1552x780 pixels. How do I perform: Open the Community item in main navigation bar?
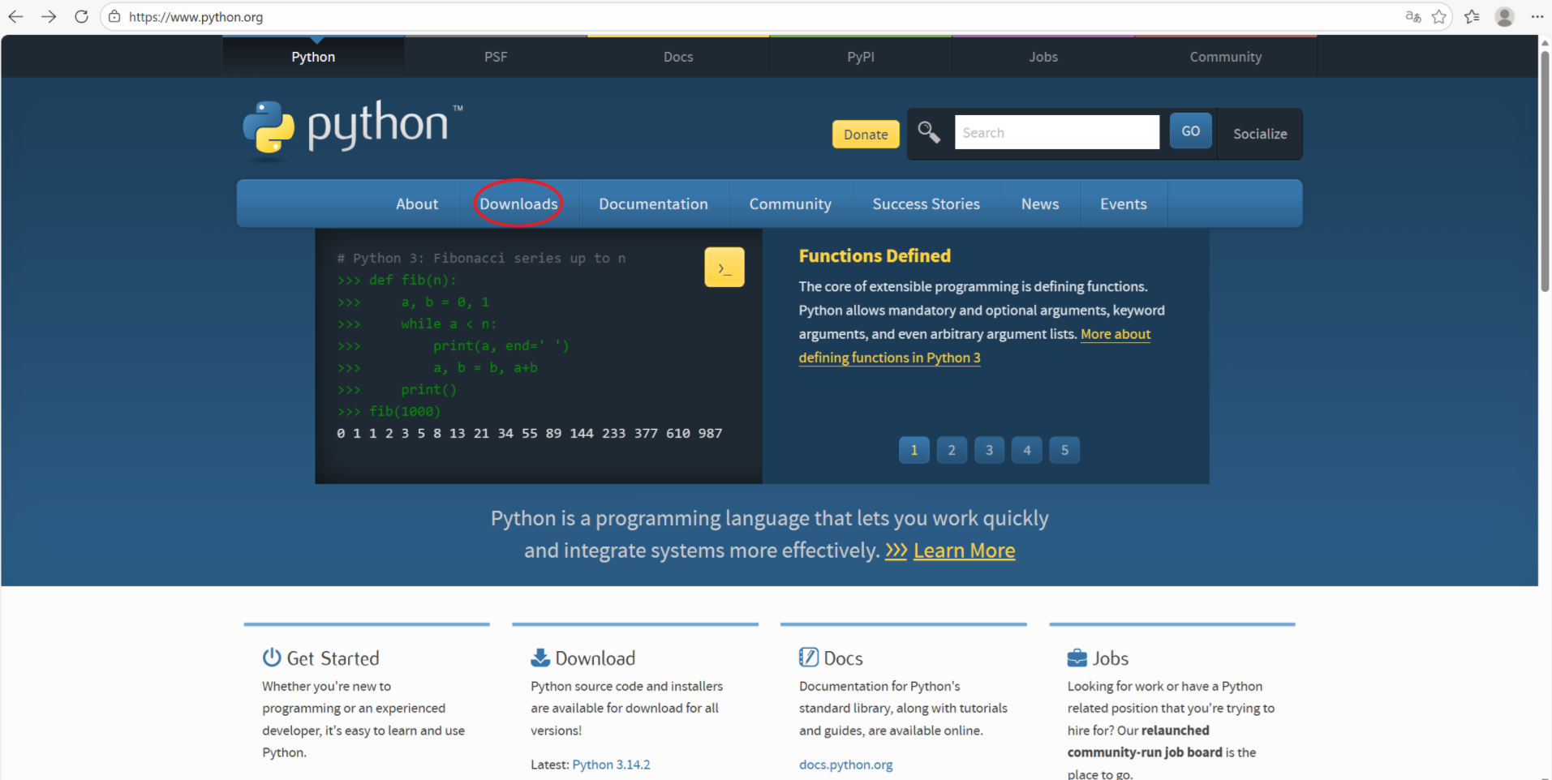pos(790,204)
